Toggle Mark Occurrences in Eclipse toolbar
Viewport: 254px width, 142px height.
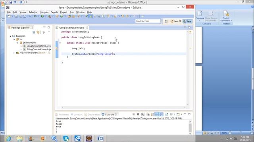(90, 16)
